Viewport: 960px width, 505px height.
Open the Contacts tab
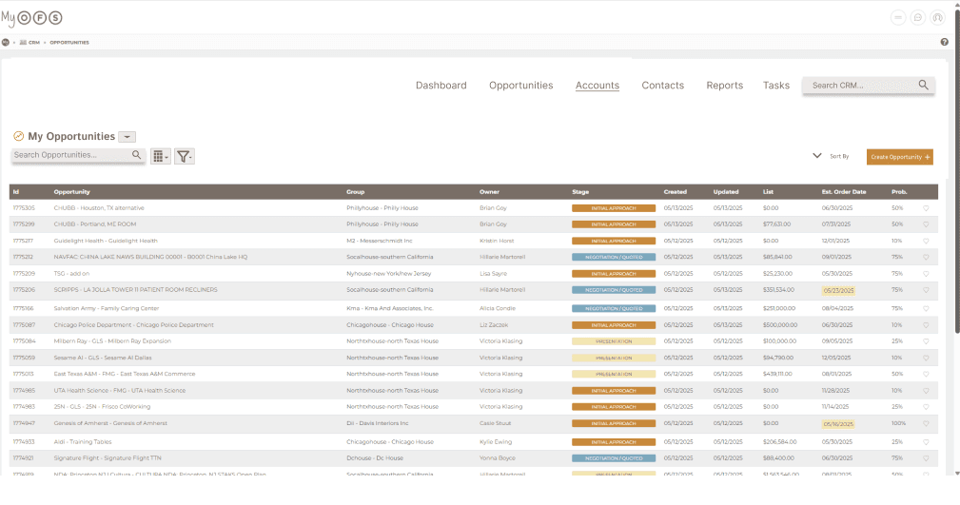(662, 85)
